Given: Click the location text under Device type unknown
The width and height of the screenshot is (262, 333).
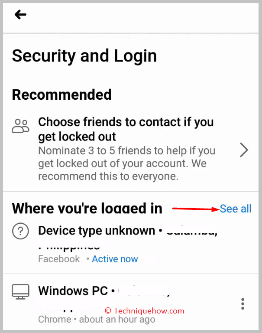Looking at the screenshot, I should pos(69,247).
